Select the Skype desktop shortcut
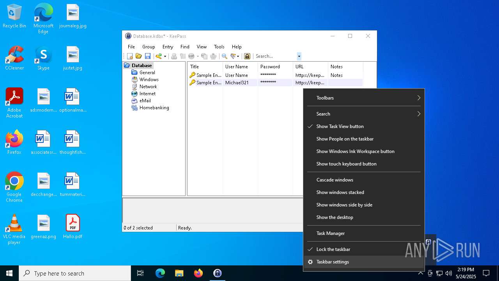The width and height of the screenshot is (499, 281). click(x=43, y=59)
